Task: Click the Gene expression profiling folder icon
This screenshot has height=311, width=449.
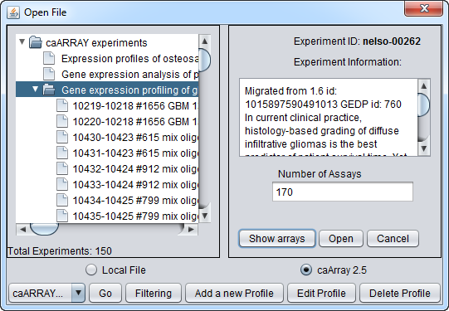Action: point(49,90)
